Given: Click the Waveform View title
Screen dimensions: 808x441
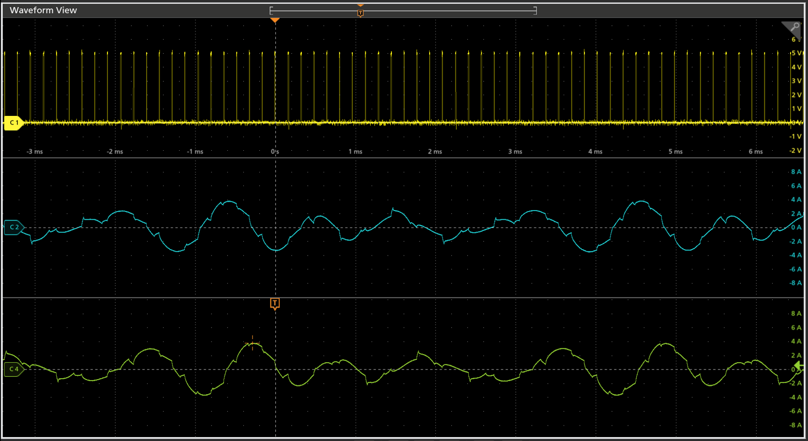Looking at the screenshot, I should pos(43,10).
